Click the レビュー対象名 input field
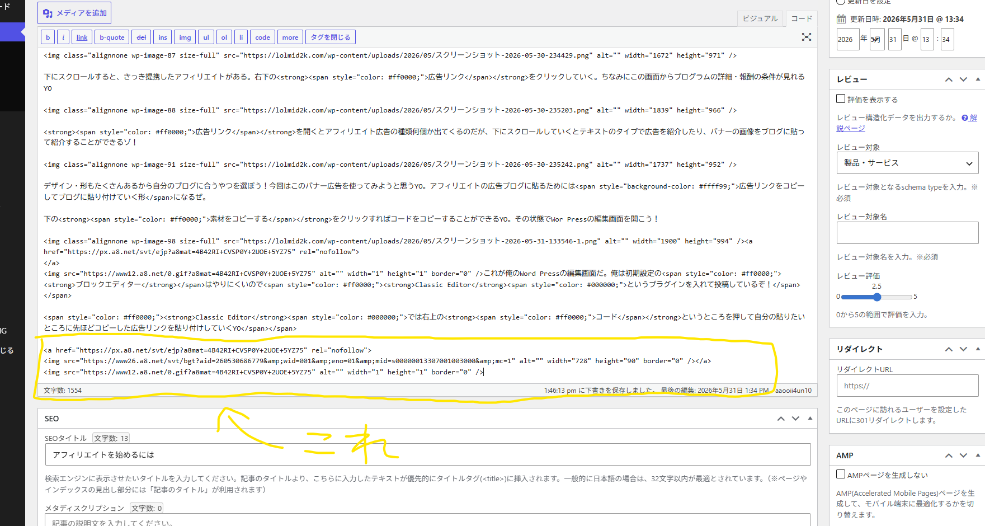Viewport: 985px width, 526px height. pos(907,233)
